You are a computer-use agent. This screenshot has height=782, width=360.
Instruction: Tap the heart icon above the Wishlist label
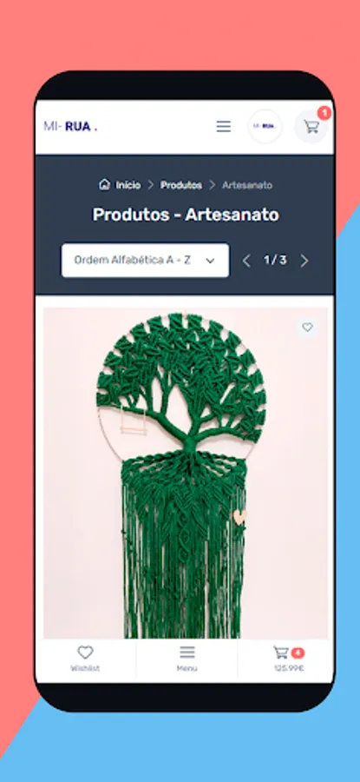(x=85, y=653)
